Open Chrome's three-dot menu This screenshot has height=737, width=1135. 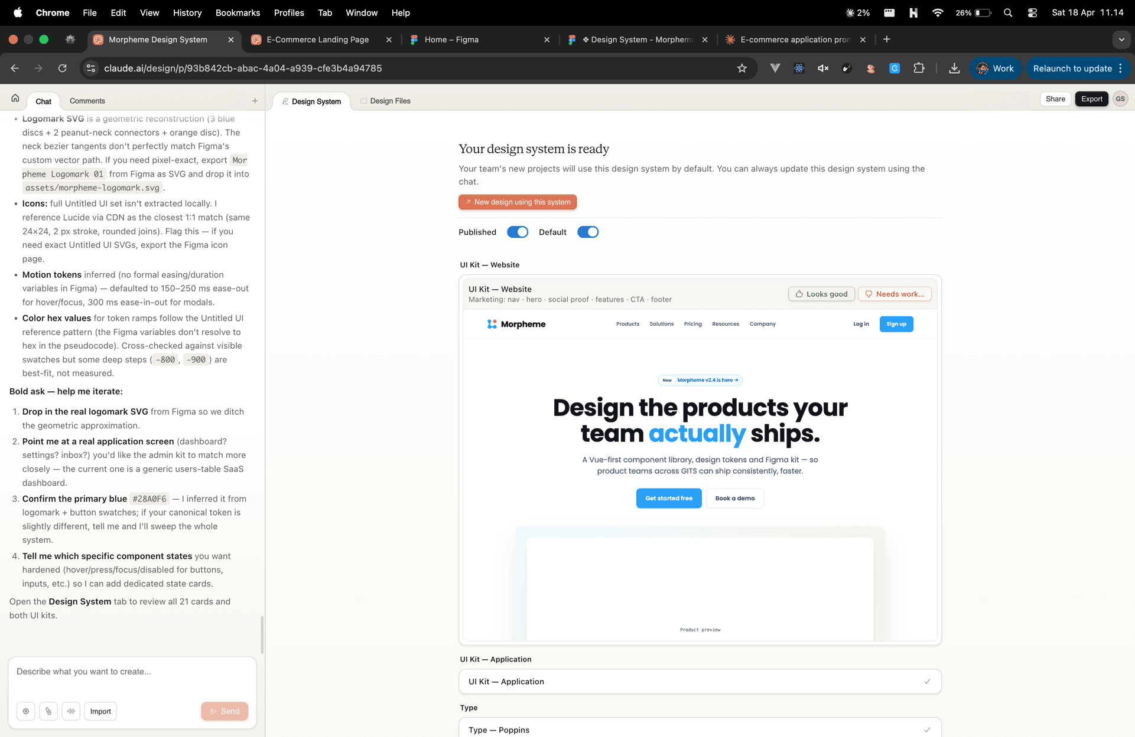point(1121,68)
